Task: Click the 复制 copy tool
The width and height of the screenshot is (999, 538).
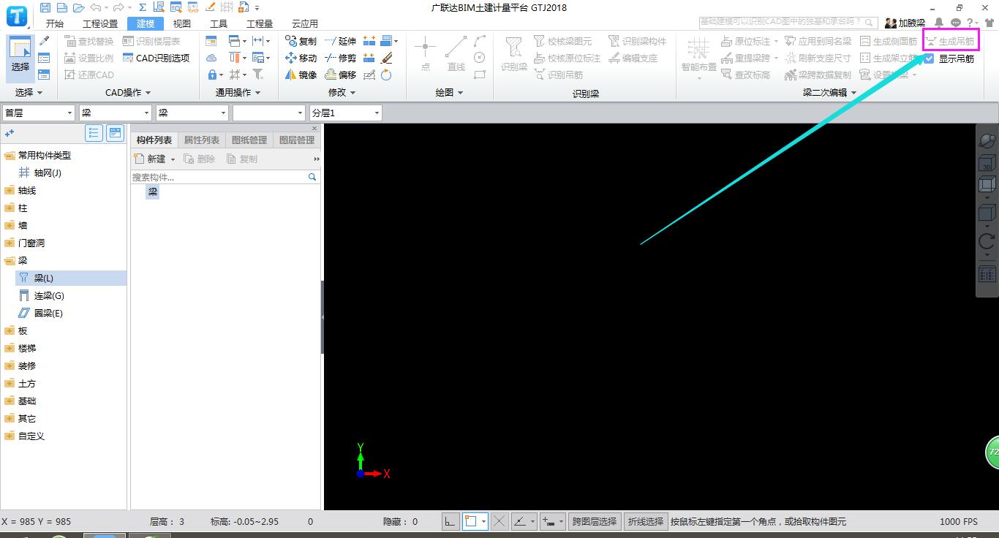Action: [x=301, y=41]
